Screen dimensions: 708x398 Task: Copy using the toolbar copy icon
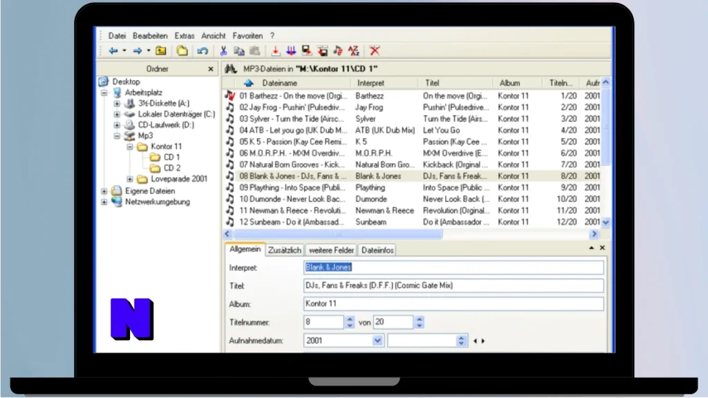pos(239,51)
